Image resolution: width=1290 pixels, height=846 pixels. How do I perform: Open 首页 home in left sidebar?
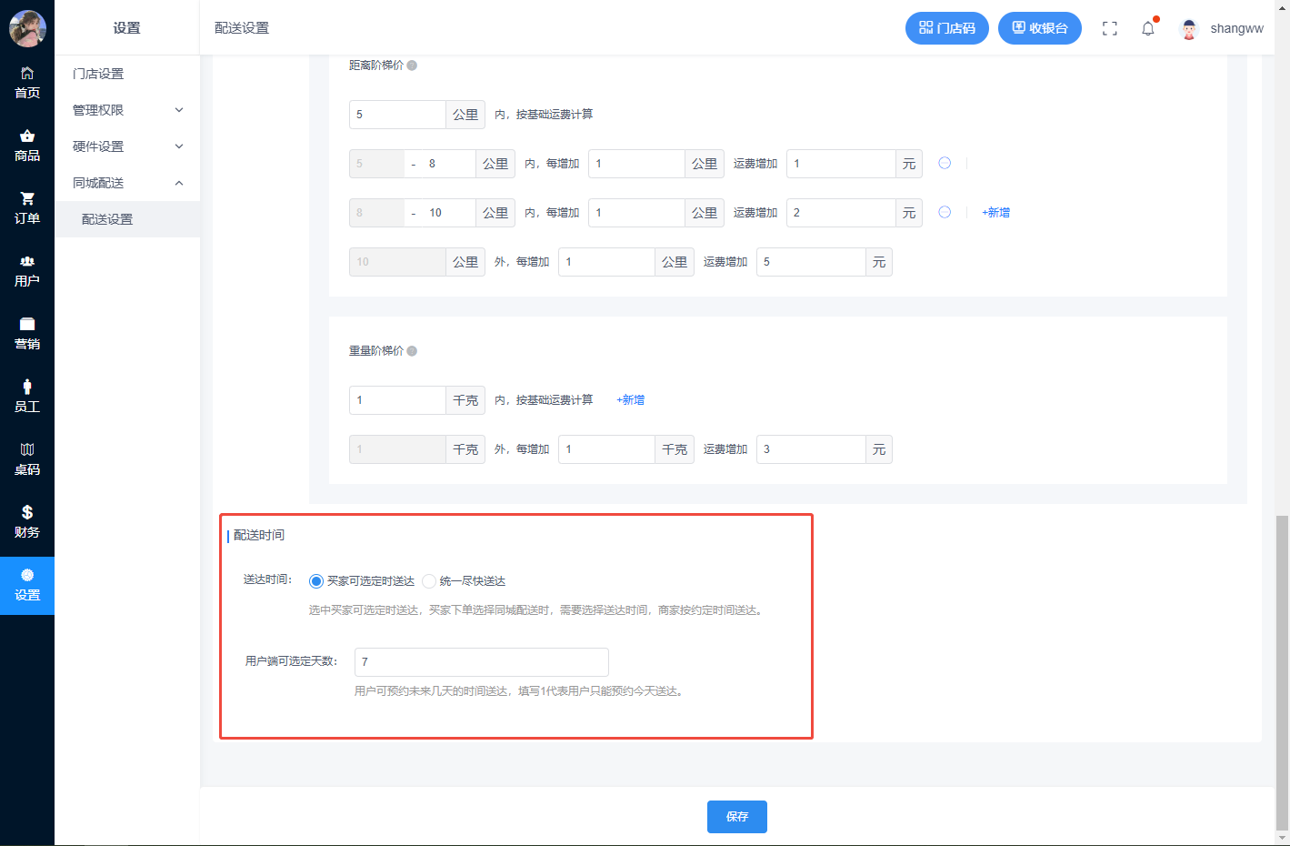27,83
